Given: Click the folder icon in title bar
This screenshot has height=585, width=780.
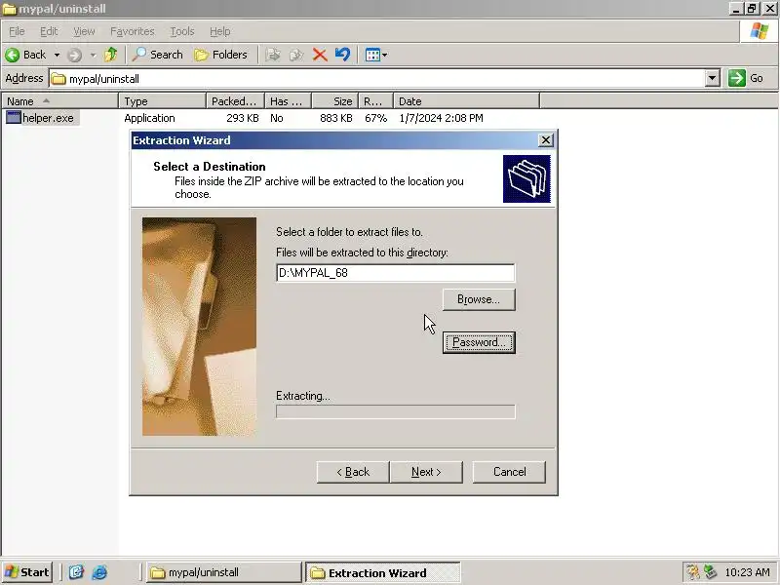Looking at the screenshot, I should coord(10,9).
